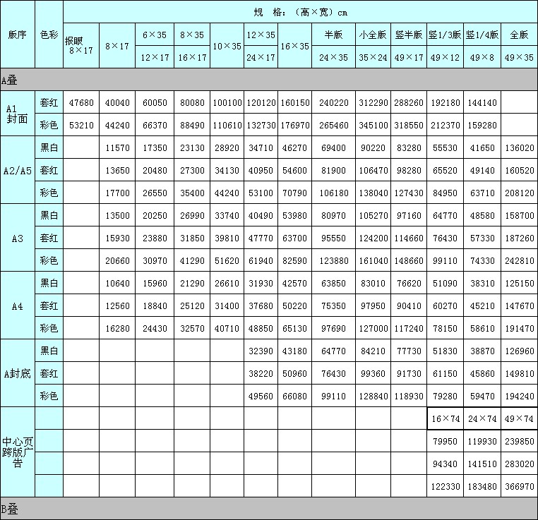Select the 16×74 size cell
Viewport: 538px width, 520px height.
pyautogui.click(x=445, y=418)
